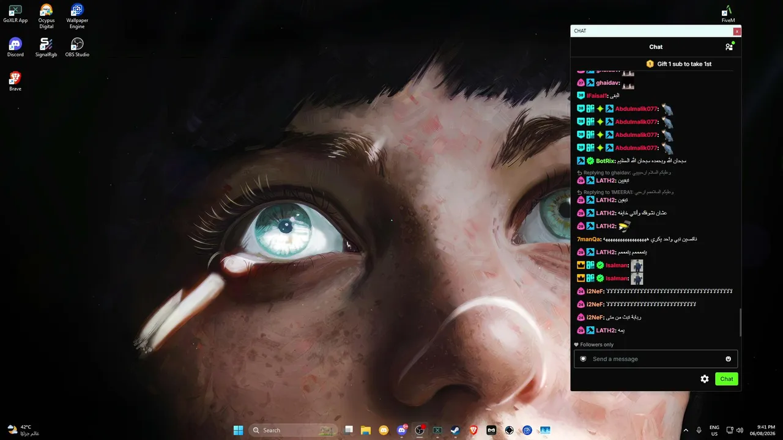Open the network status tray icon

[730, 430]
